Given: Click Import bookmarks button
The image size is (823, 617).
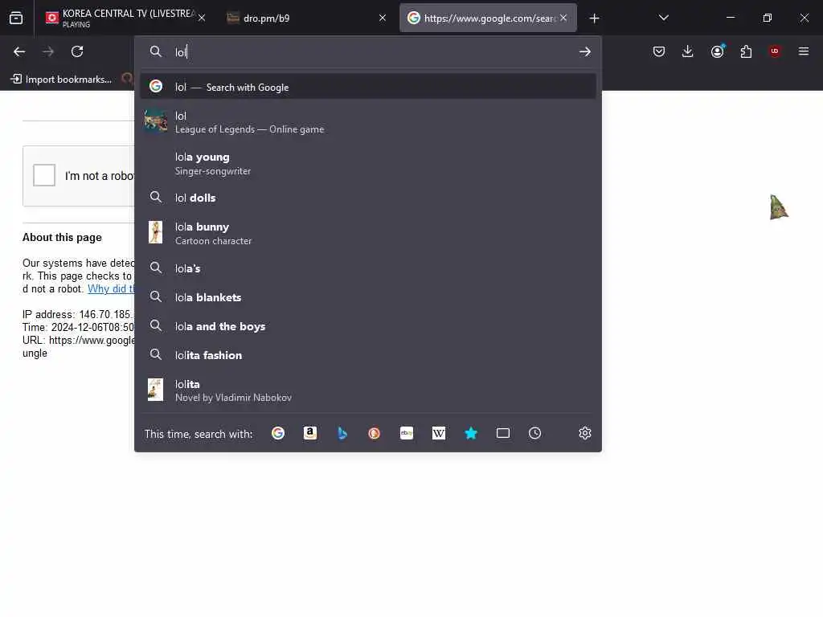Looking at the screenshot, I should 61,80.
